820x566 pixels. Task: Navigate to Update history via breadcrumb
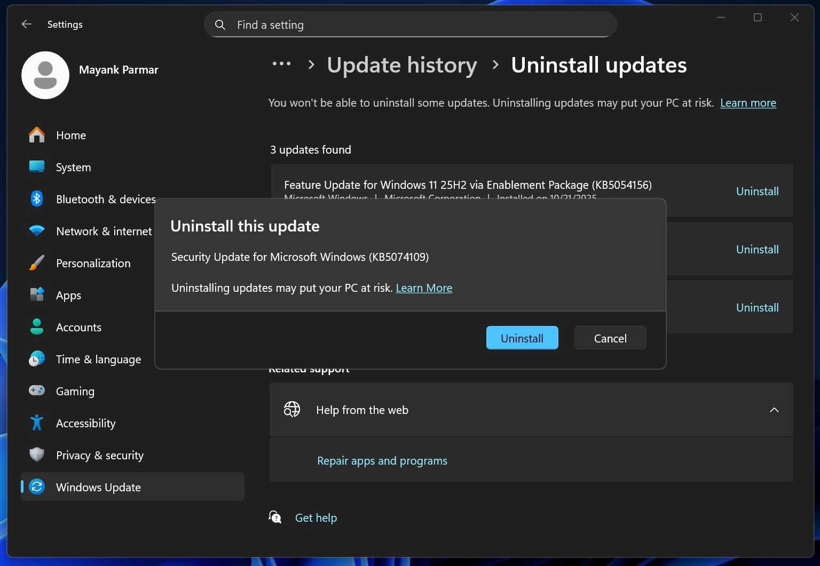402,65
